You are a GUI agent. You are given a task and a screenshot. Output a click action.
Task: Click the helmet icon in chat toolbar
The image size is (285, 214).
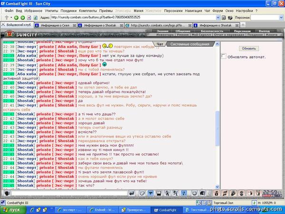[203, 193]
